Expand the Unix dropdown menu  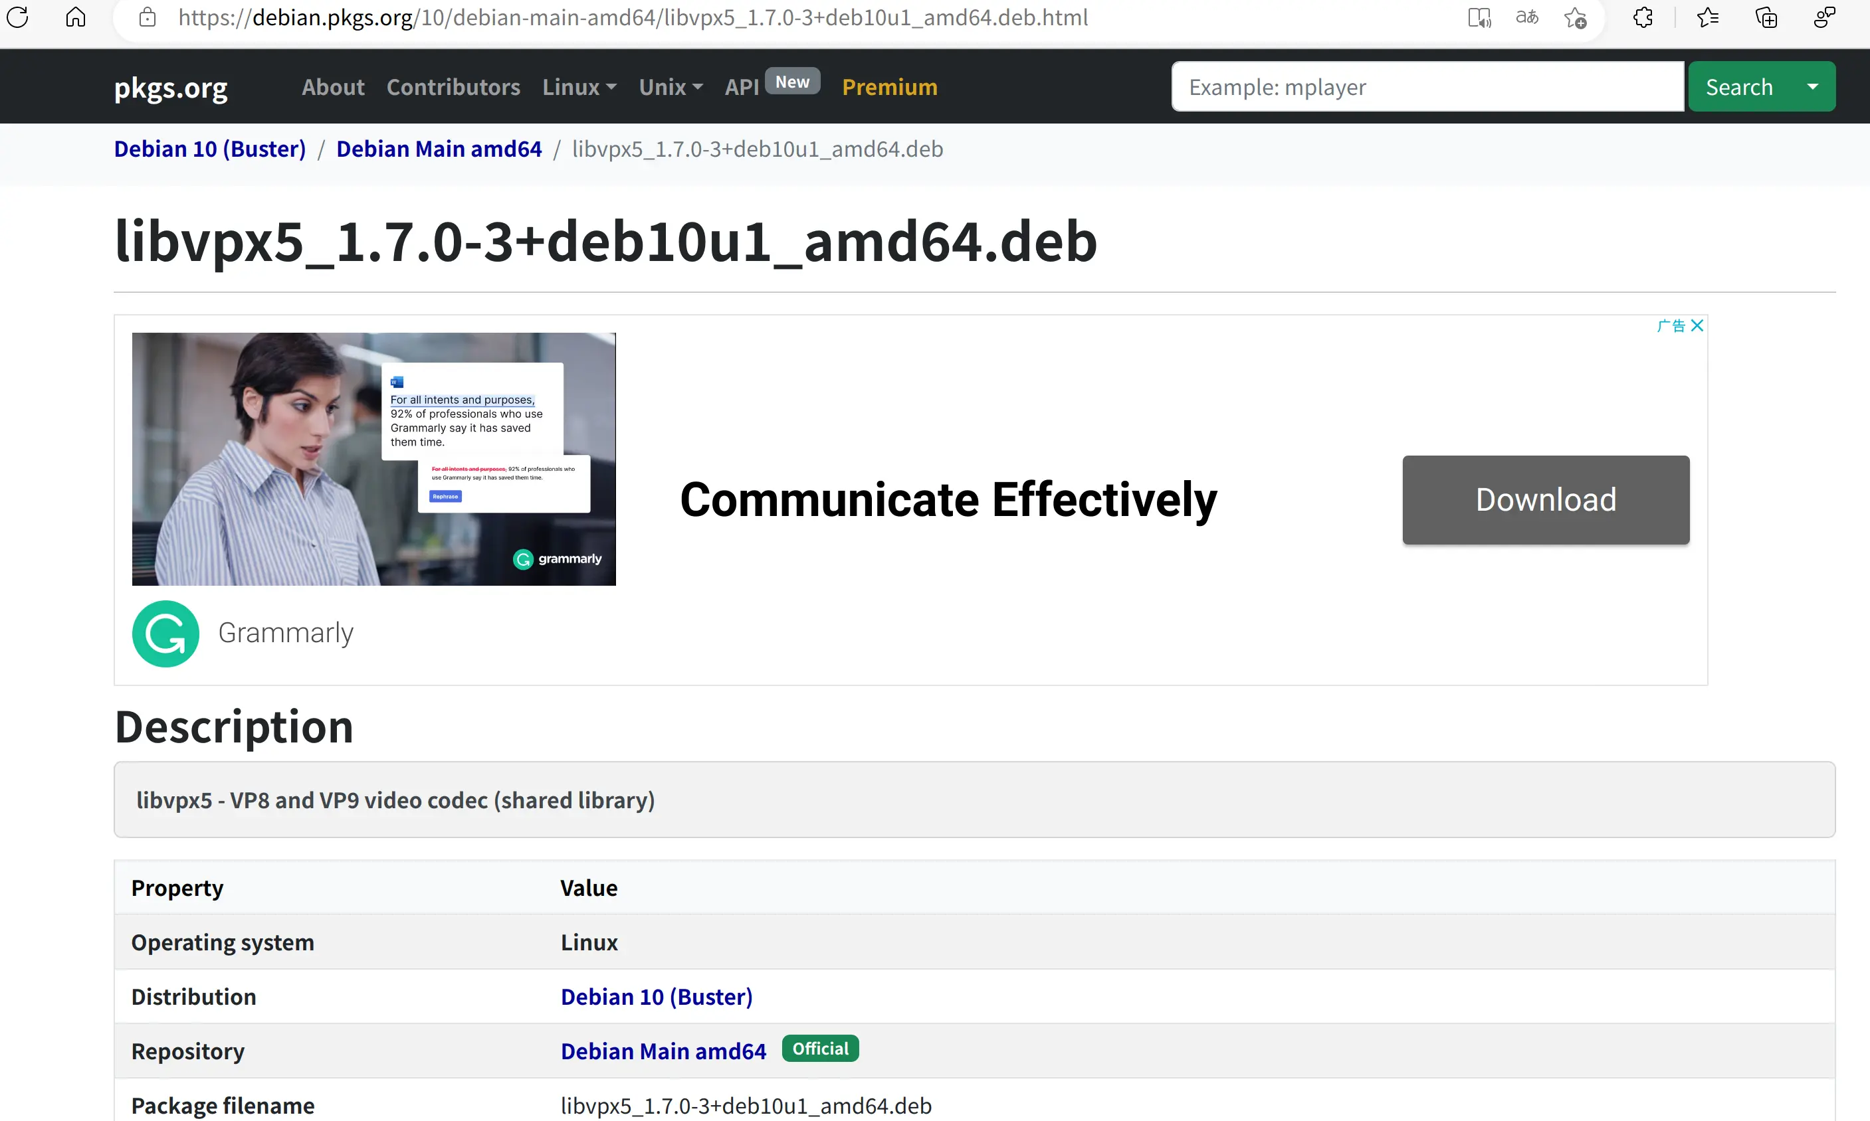click(671, 87)
